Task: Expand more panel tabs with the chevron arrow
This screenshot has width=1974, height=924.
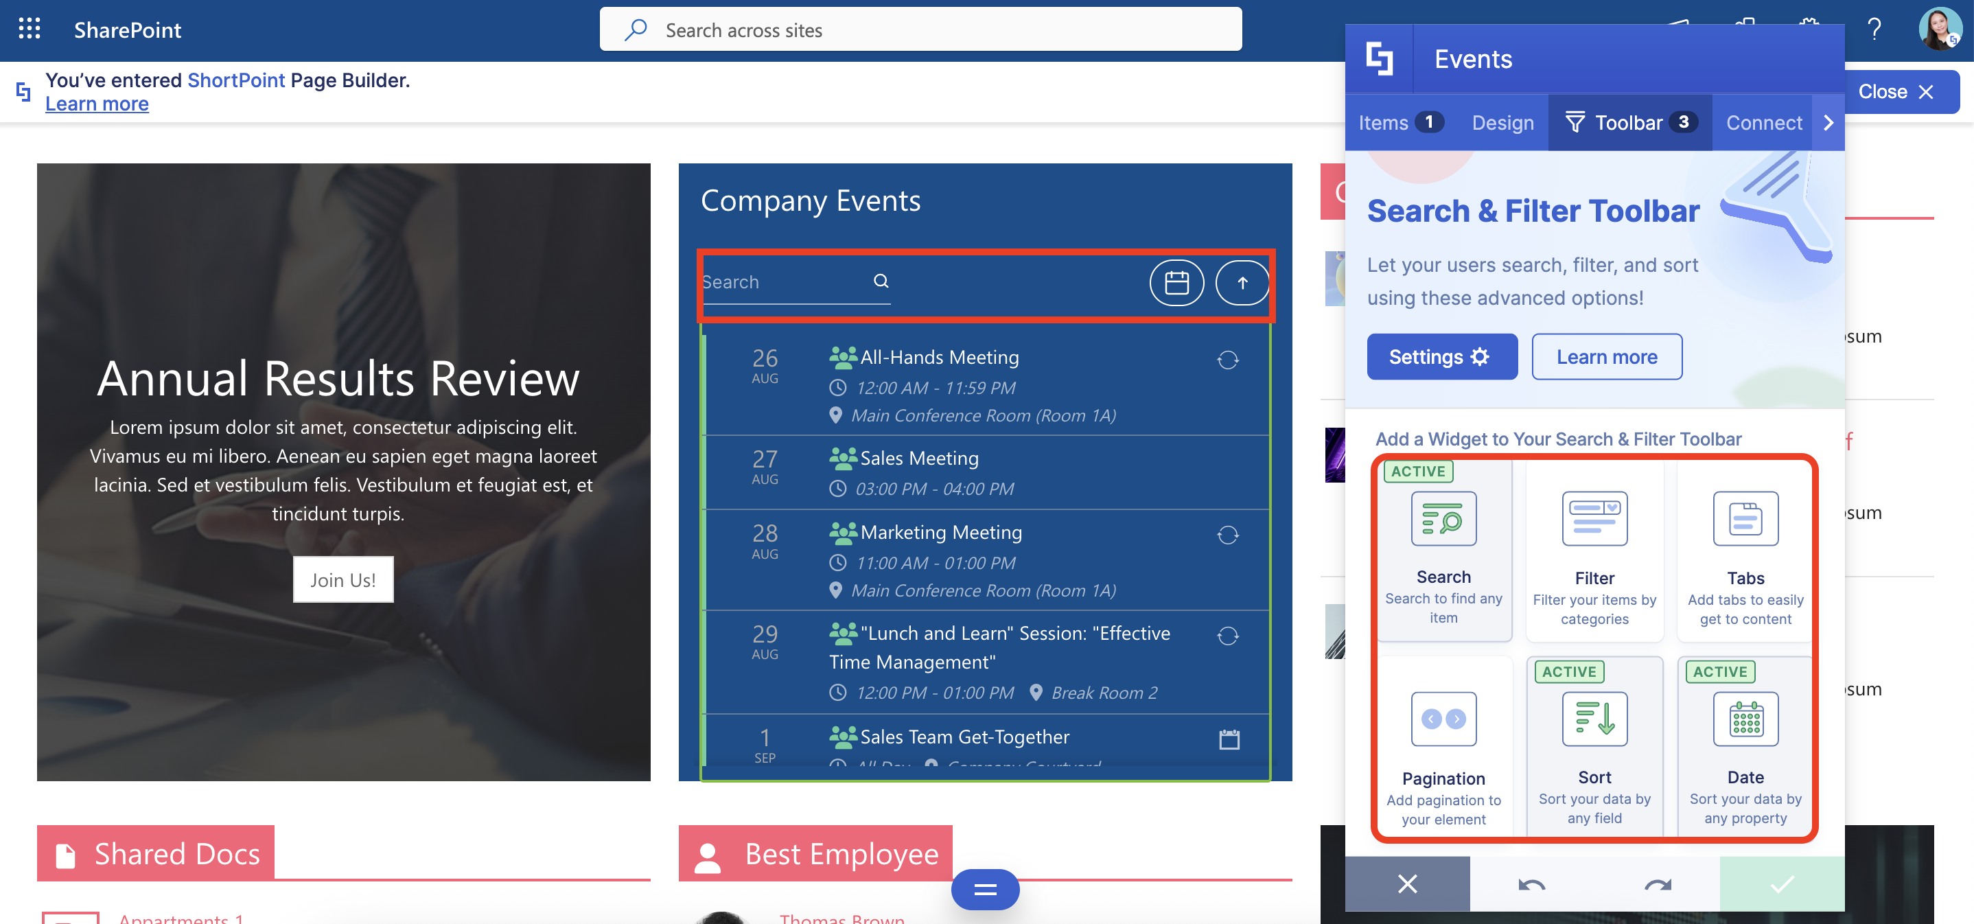Action: tap(1829, 122)
